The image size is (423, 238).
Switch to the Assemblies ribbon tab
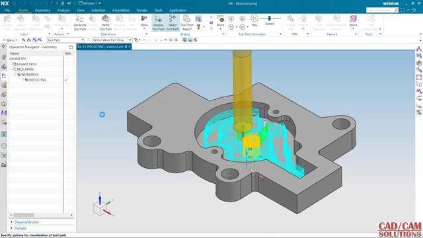point(121,11)
